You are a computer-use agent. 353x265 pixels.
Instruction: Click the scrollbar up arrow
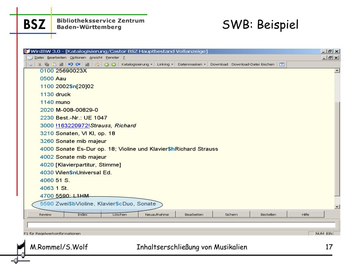pos(337,71)
